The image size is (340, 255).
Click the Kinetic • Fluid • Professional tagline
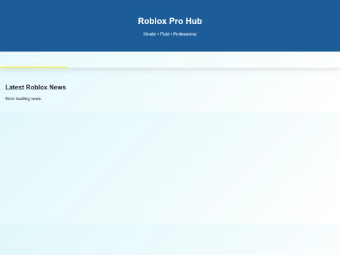click(170, 34)
